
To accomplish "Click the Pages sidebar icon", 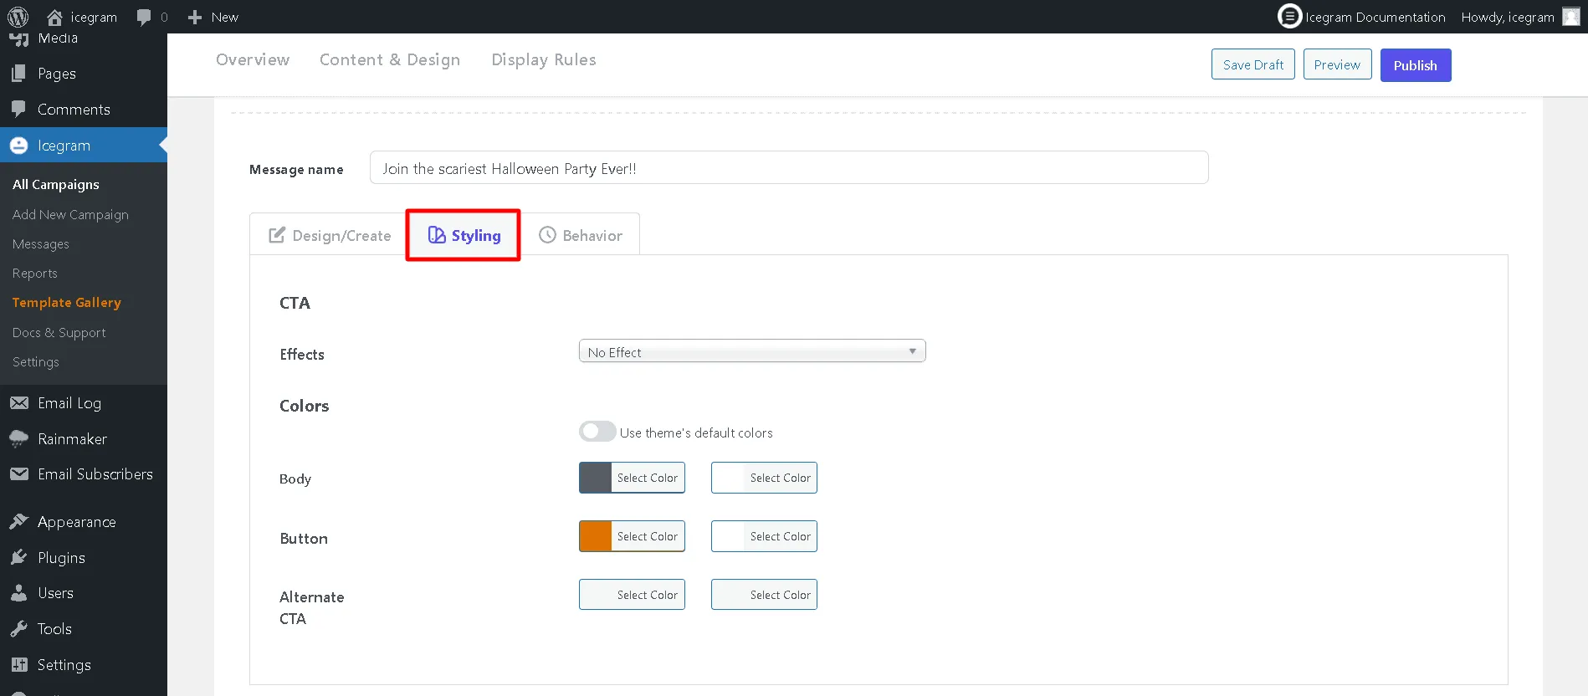I will 18,74.
